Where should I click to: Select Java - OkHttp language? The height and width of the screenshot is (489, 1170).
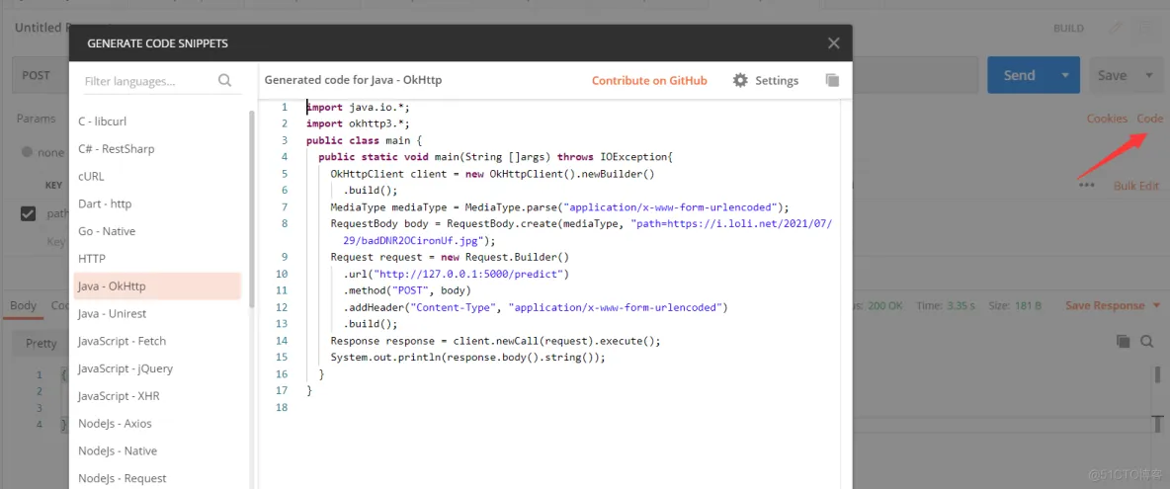(157, 286)
